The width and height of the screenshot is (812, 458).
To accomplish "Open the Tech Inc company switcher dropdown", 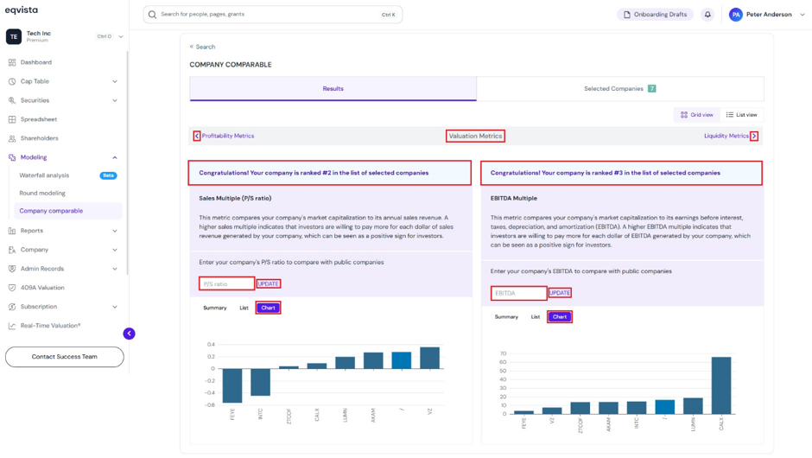I will point(121,37).
